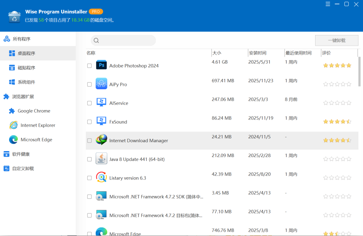Viewport: 363px width, 236px height.
Task: Click the AiPy Pro app icon
Action: [101, 84]
